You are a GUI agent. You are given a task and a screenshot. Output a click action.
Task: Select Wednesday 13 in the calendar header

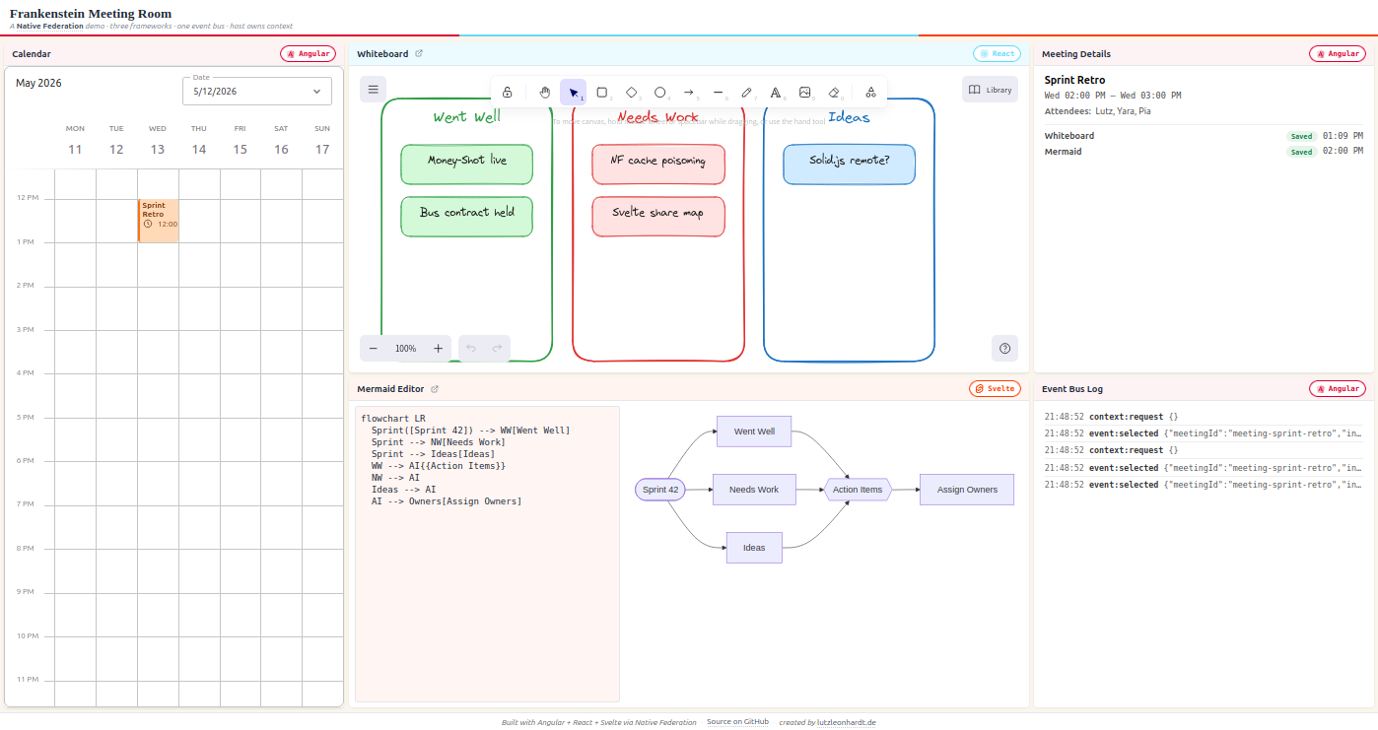(158, 141)
